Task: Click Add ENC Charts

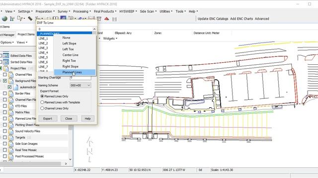Action: pos(241,19)
